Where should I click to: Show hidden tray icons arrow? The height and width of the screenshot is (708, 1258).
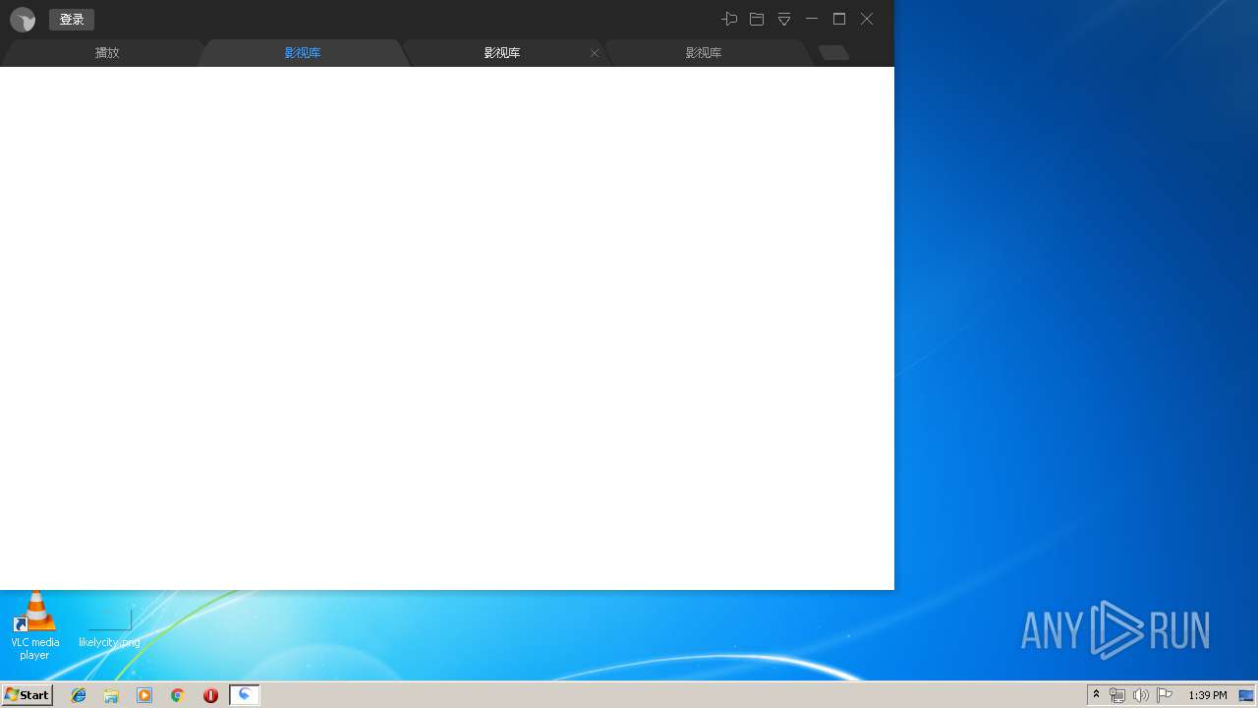click(x=1096, y=695)
